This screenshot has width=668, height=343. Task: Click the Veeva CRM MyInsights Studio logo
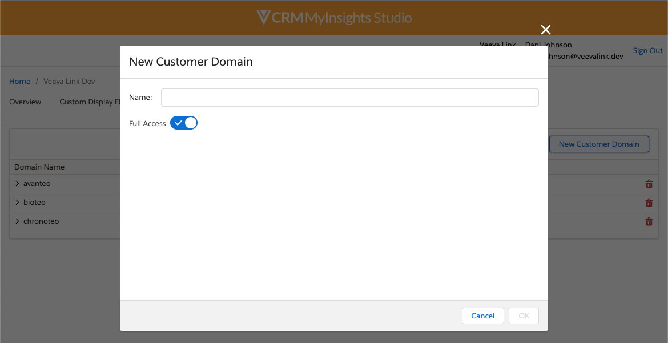coord(334,18)
